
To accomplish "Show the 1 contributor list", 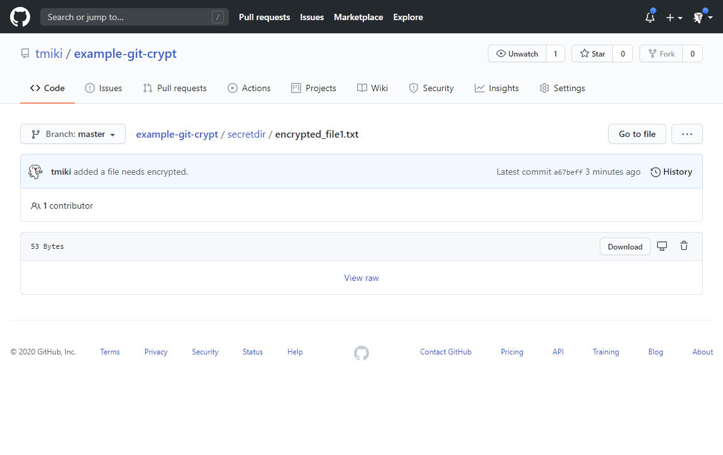I will (62, 206).
